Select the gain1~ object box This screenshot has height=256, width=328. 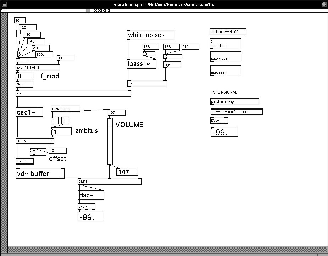pyautogui.click(x=110, y=181)
